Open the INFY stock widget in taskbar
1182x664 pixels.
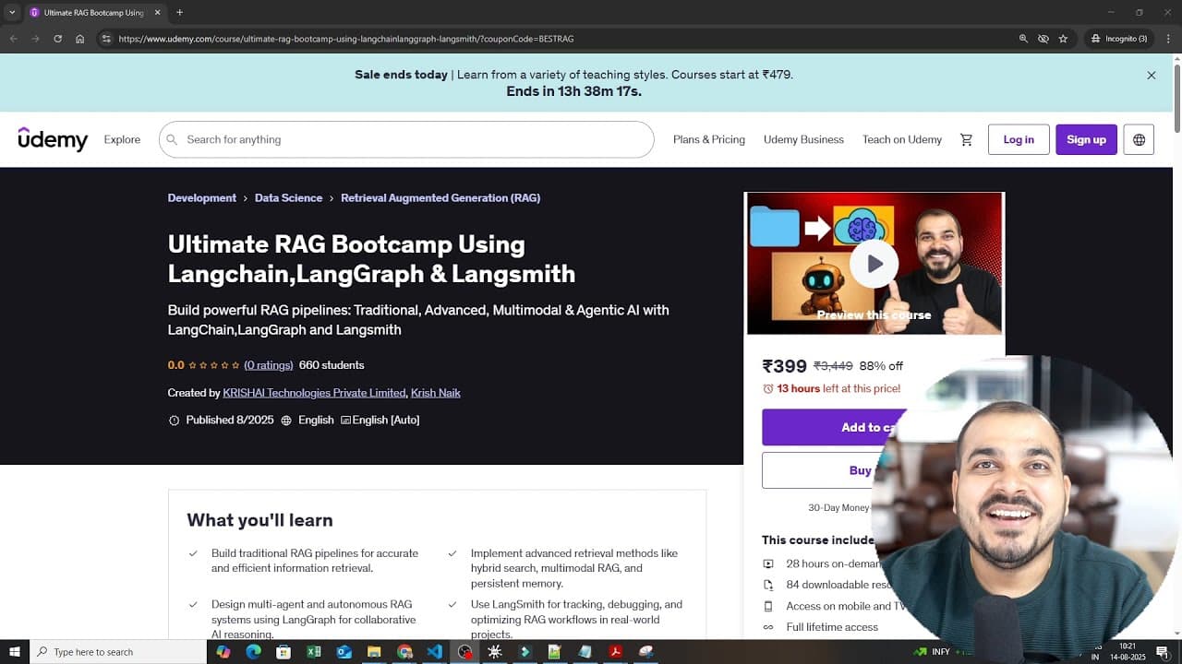tap(932, 652)
